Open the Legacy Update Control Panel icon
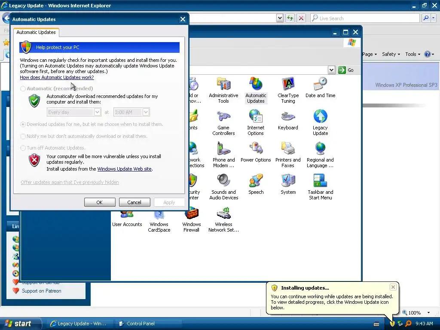The image size is (440, 330). pos(320,122)
